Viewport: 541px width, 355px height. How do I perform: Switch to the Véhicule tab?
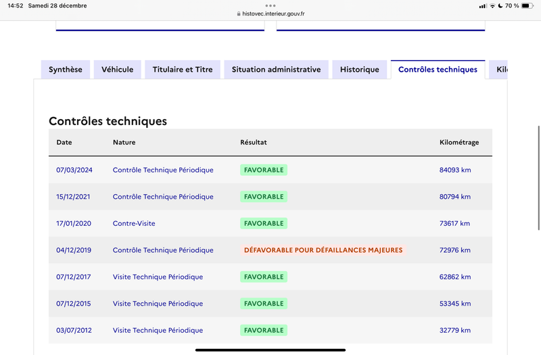click(117, 70)
